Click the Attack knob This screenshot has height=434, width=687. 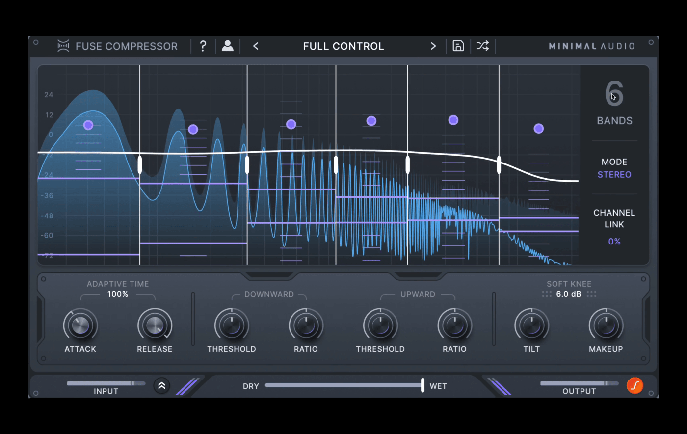[x=80, y=325]
